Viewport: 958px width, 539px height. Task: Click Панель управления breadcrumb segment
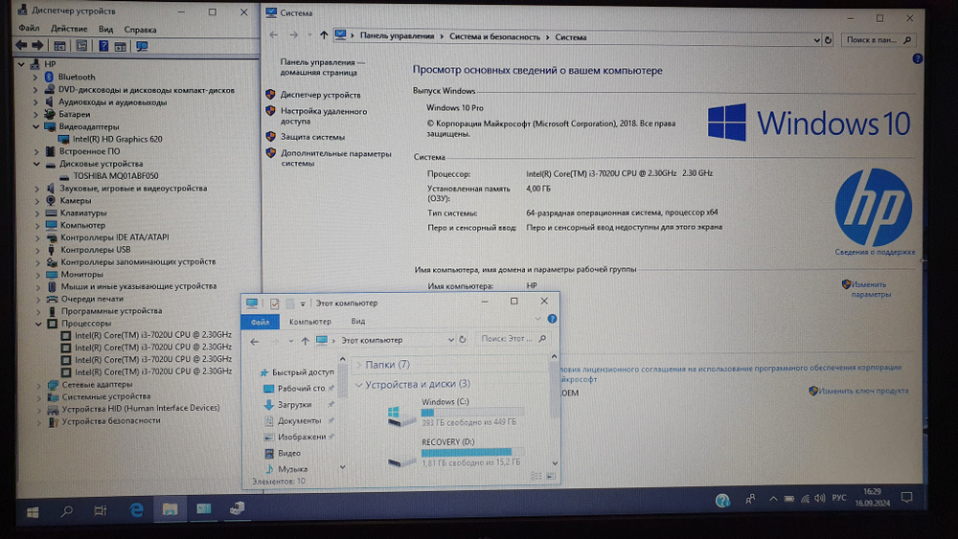[x=397, y=35]
